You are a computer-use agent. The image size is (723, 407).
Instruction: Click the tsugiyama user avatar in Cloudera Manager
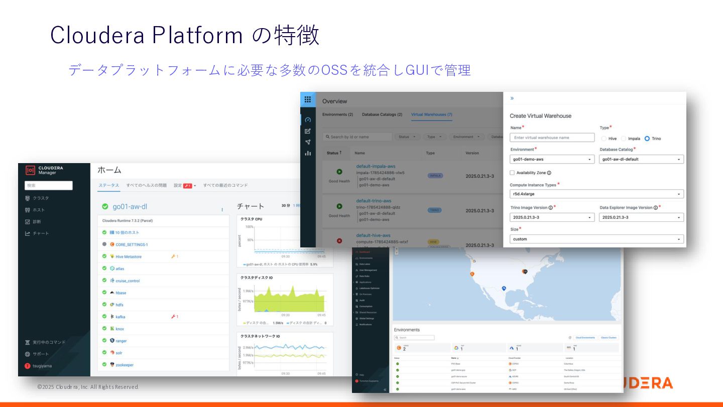point(28,366)
